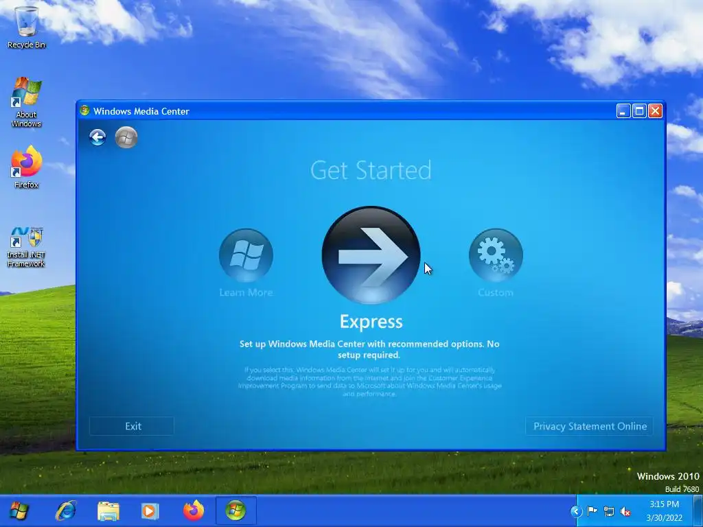Open Privacy Statement Online

[589, 426]
